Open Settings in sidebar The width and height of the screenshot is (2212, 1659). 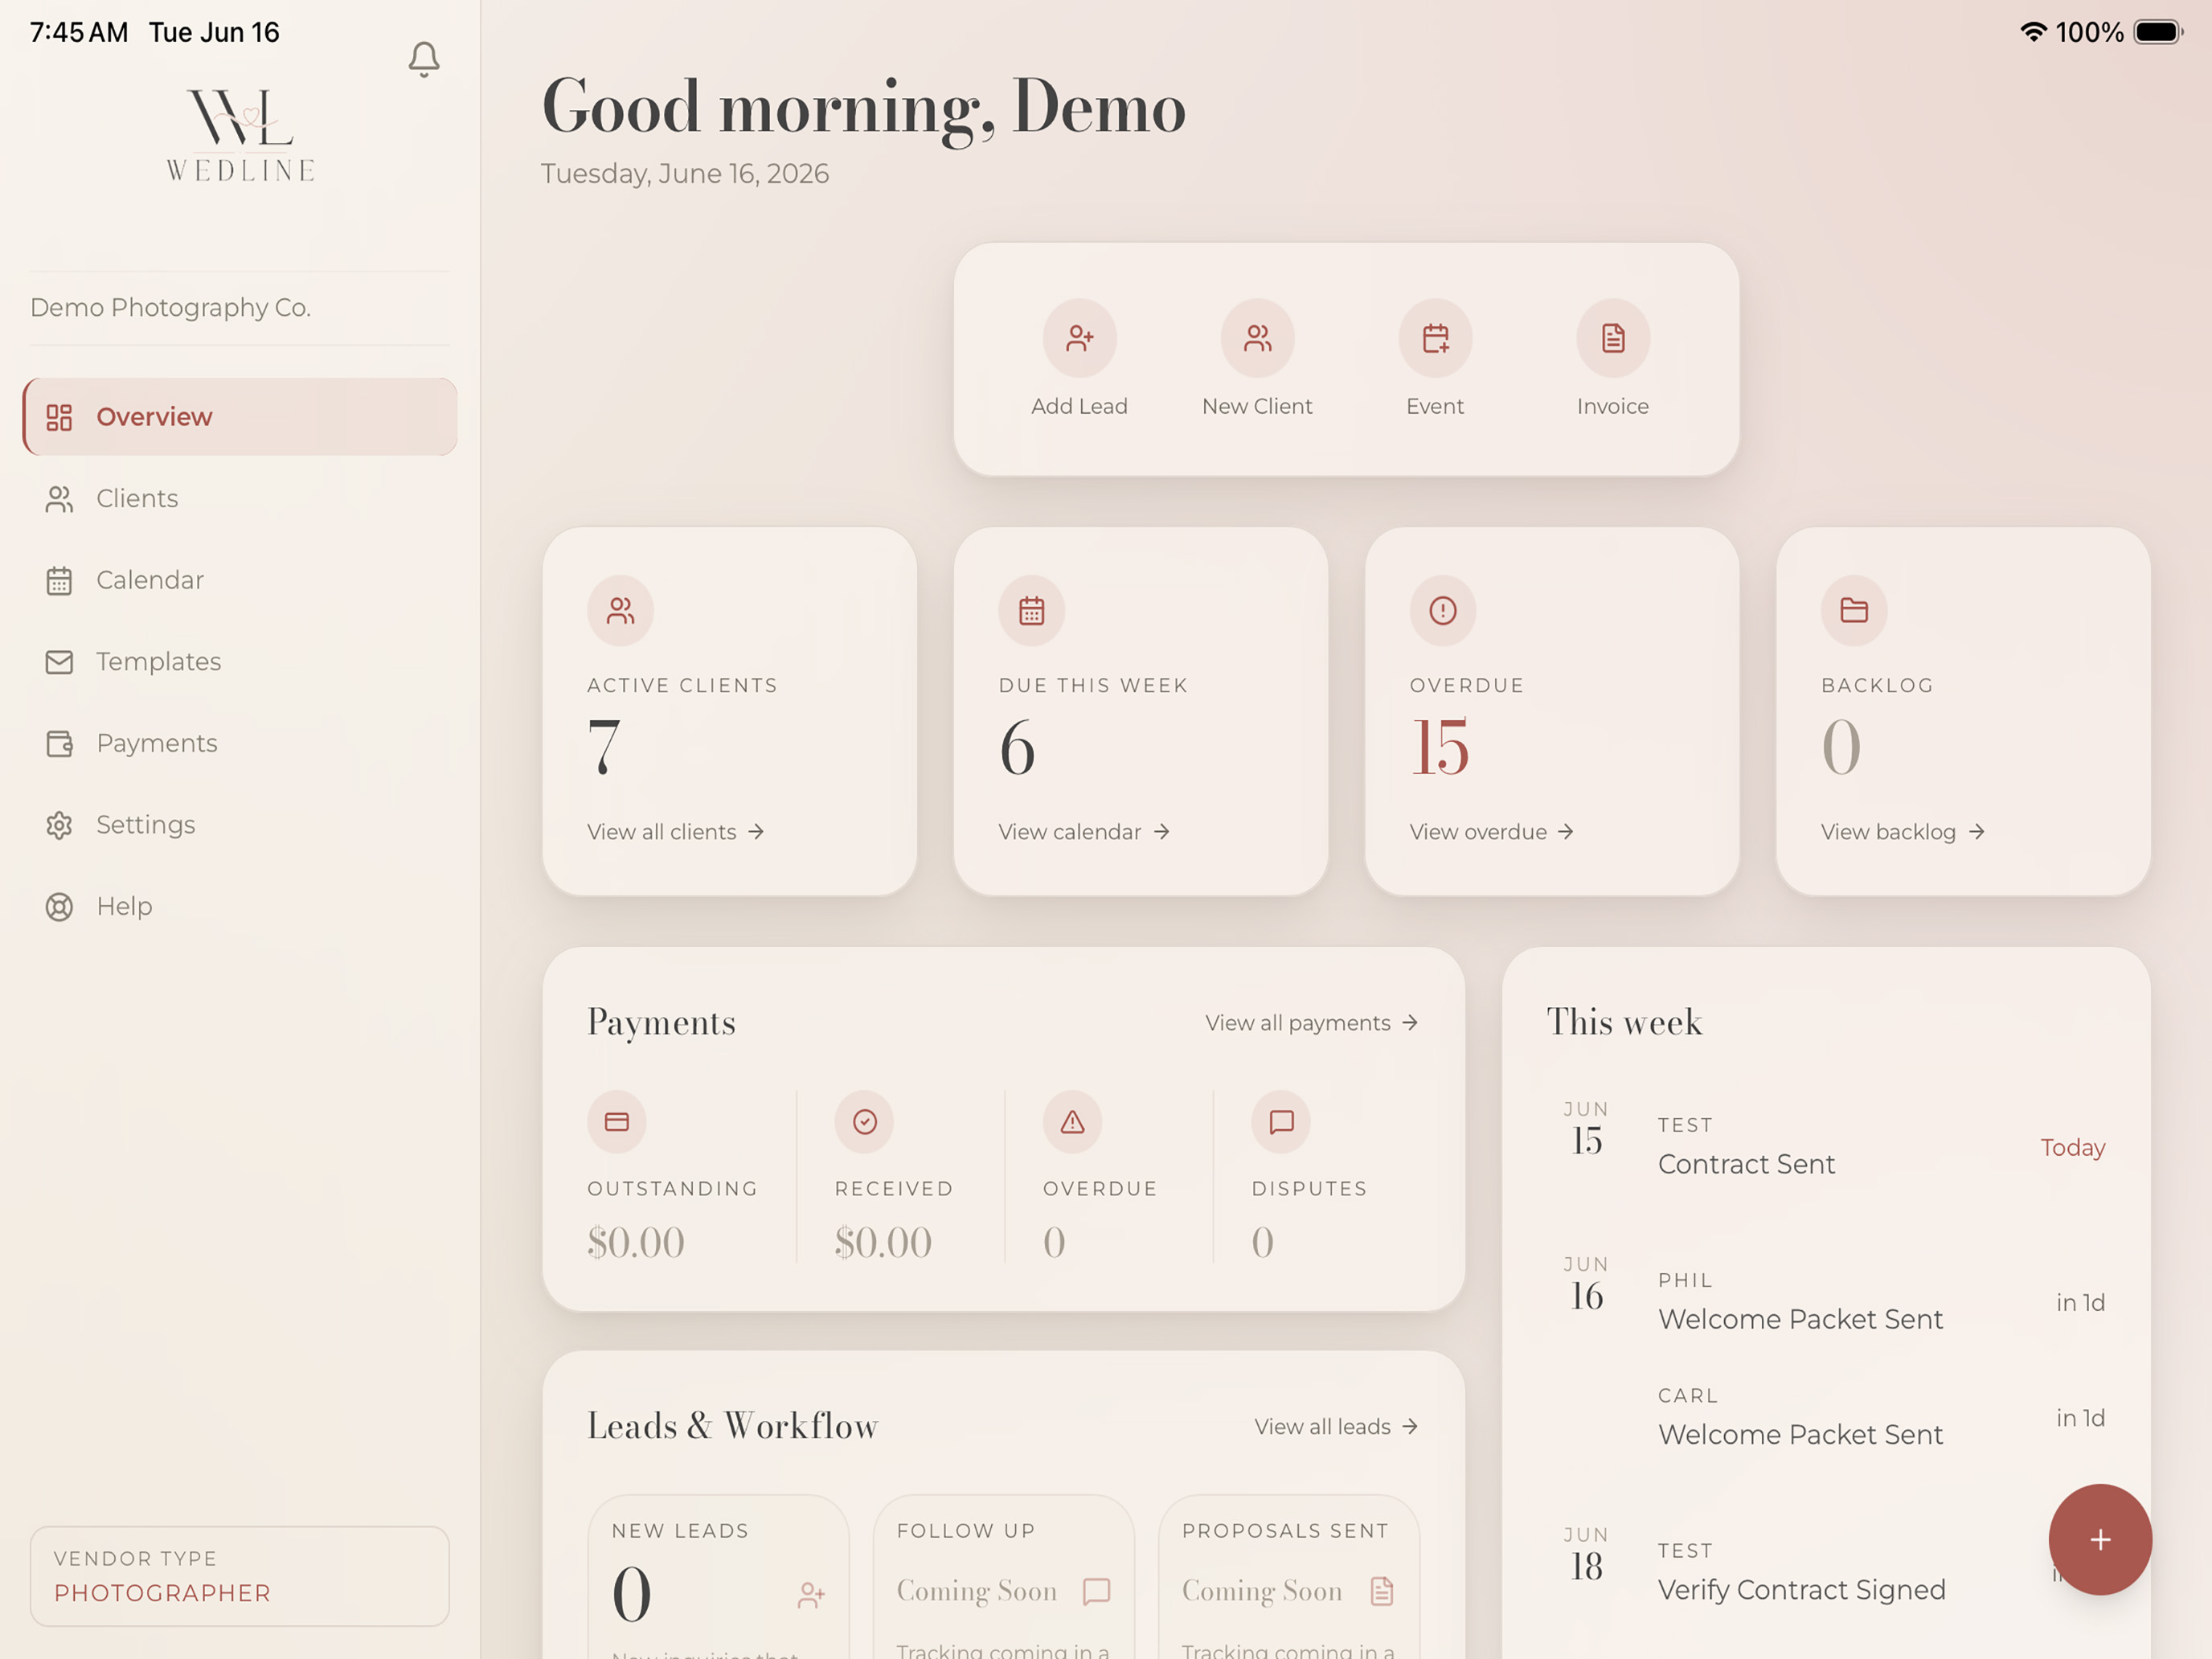[x=240, y=825]
